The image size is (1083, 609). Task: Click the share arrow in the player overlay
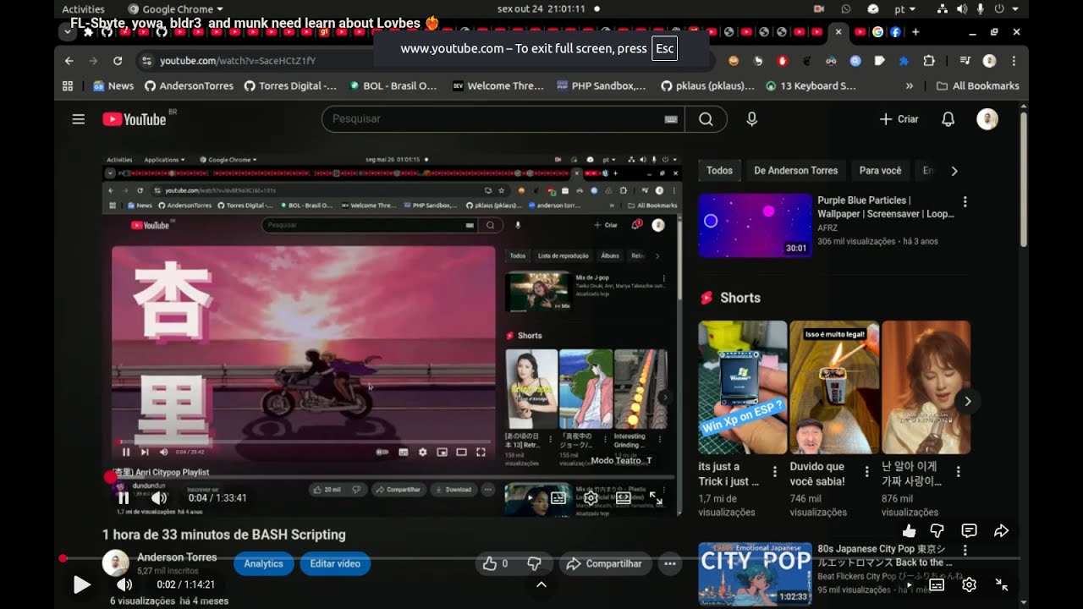pos(1001,531)
